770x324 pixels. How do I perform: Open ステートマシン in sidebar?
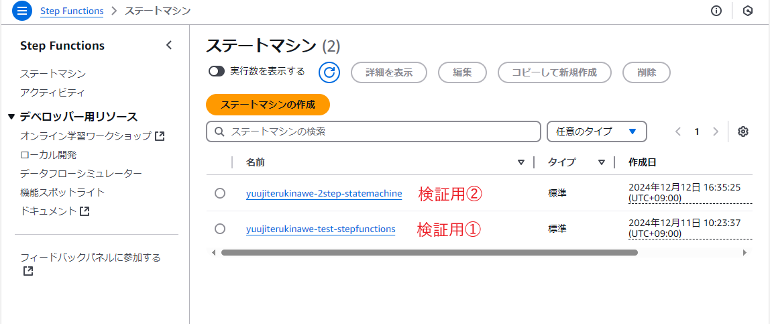(x=53, y=74)
